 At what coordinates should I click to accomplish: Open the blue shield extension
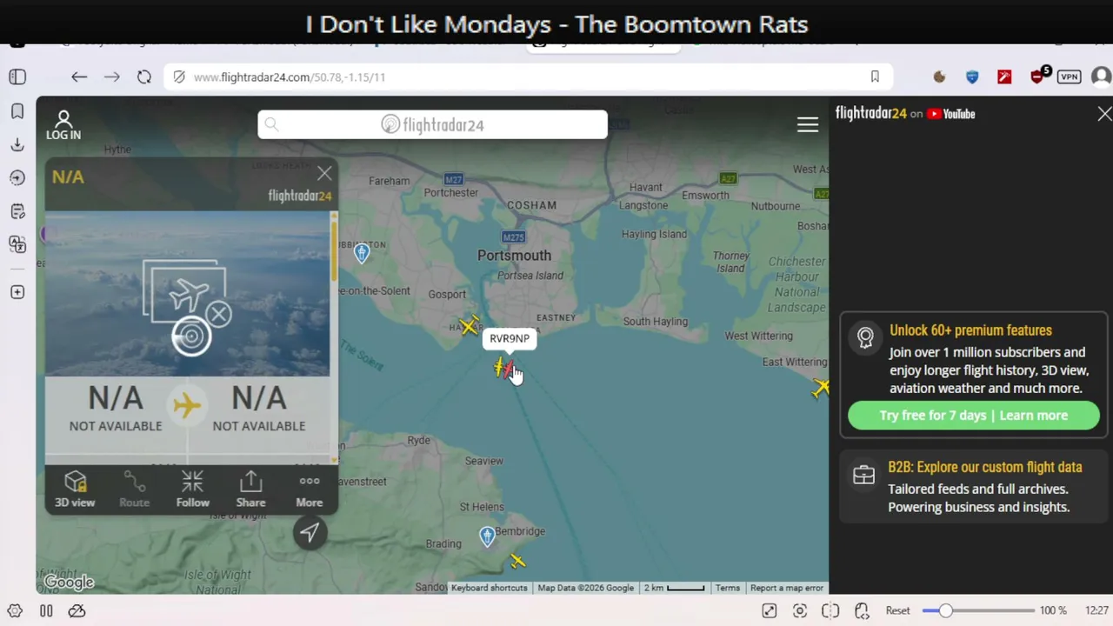coord(972,77)
